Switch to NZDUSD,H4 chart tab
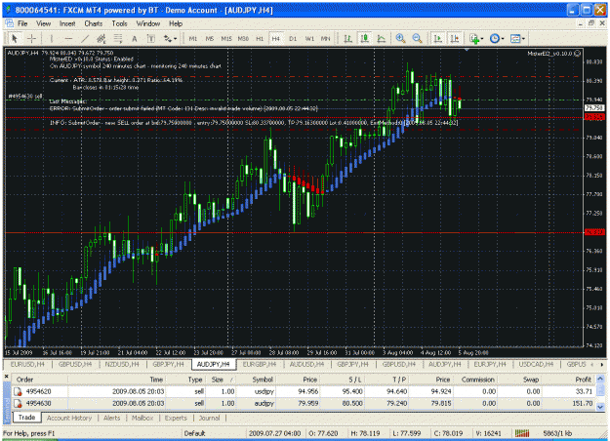Screen dimensions: 610x441 click(122, 364)
